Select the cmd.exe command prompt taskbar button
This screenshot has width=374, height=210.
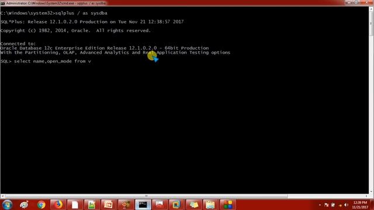(x=143, y=205)
